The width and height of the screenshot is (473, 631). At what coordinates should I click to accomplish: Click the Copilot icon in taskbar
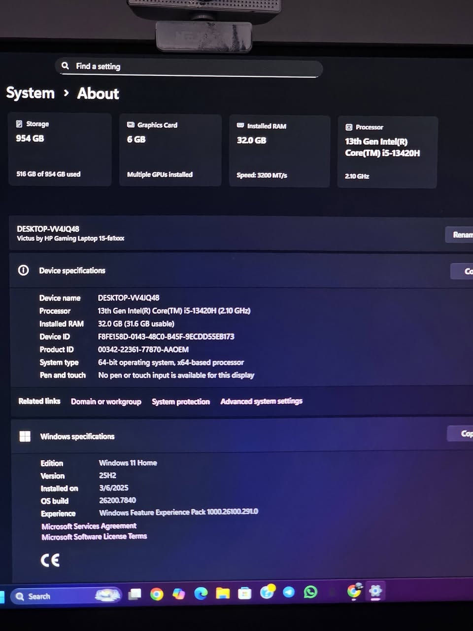tap(178, 594)
